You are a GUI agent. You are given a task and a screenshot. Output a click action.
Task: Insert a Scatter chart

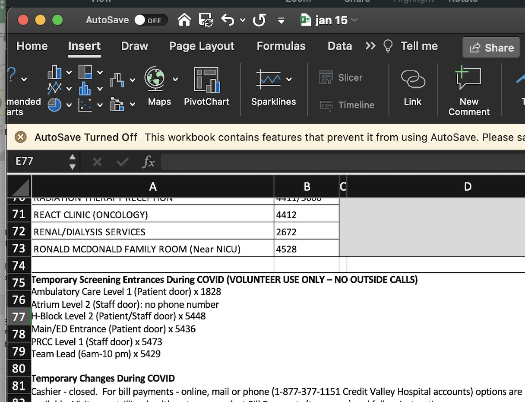click(x=85, y=105)
